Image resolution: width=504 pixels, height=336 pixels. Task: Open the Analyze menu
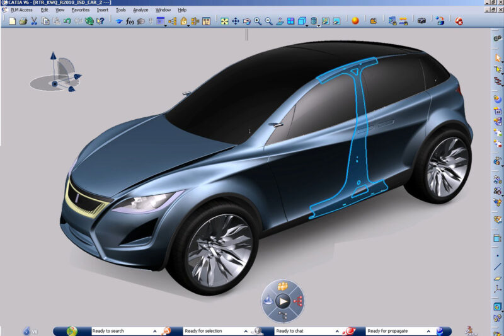coord(140,10)
